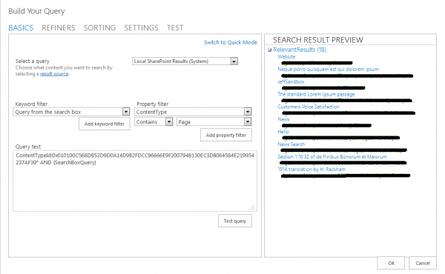Open the SORTING tab
Image resolution: width=445 pixels, height=274 pixels.
click(99, 27)
